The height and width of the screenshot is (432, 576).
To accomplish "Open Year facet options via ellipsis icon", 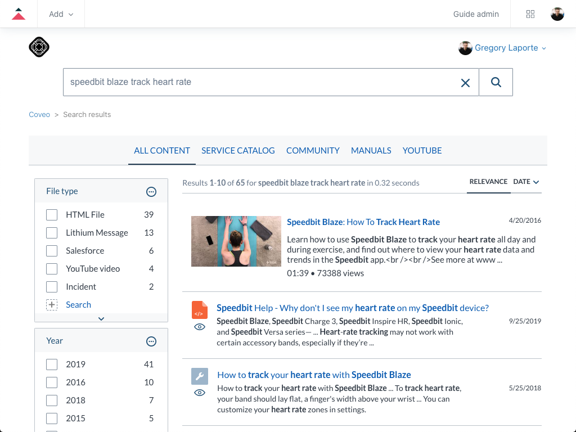I will pyautogui.click(x=151, y=341).
